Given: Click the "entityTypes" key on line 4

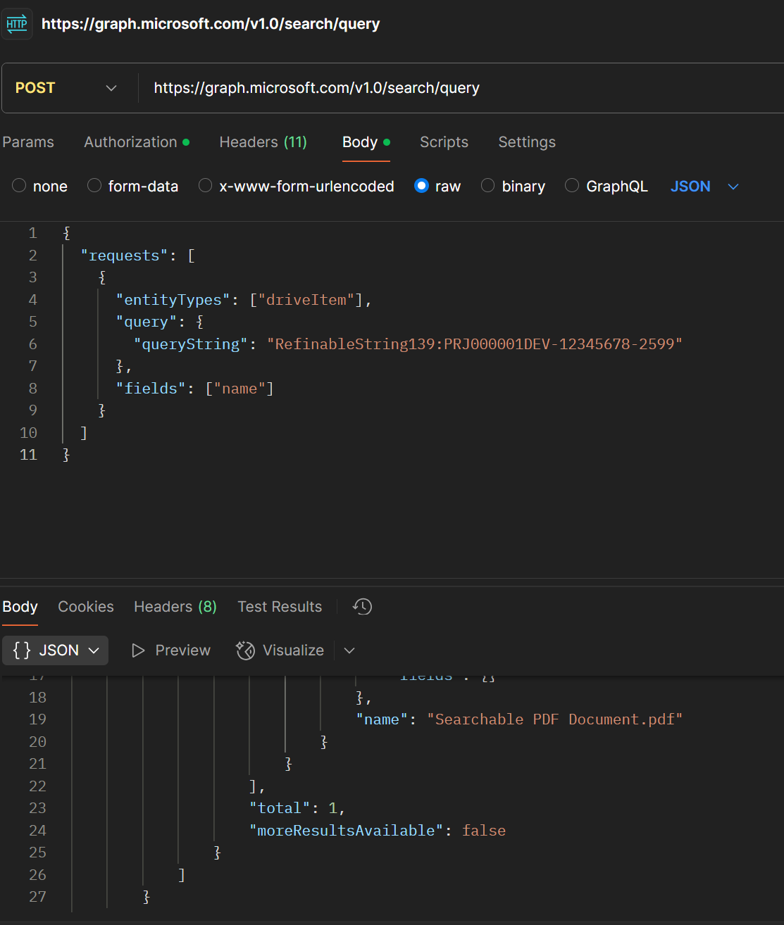Looking at the screenshot, I should click(173, 300).
